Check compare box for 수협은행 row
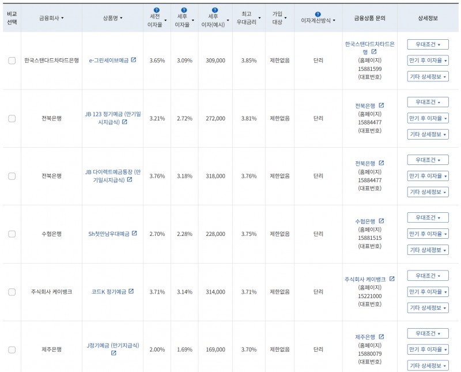 coord(12,234)
